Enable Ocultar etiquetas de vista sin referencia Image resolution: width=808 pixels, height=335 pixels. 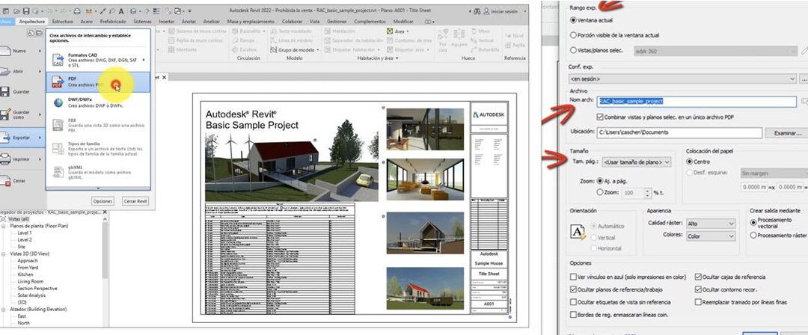tap(574, 302)
